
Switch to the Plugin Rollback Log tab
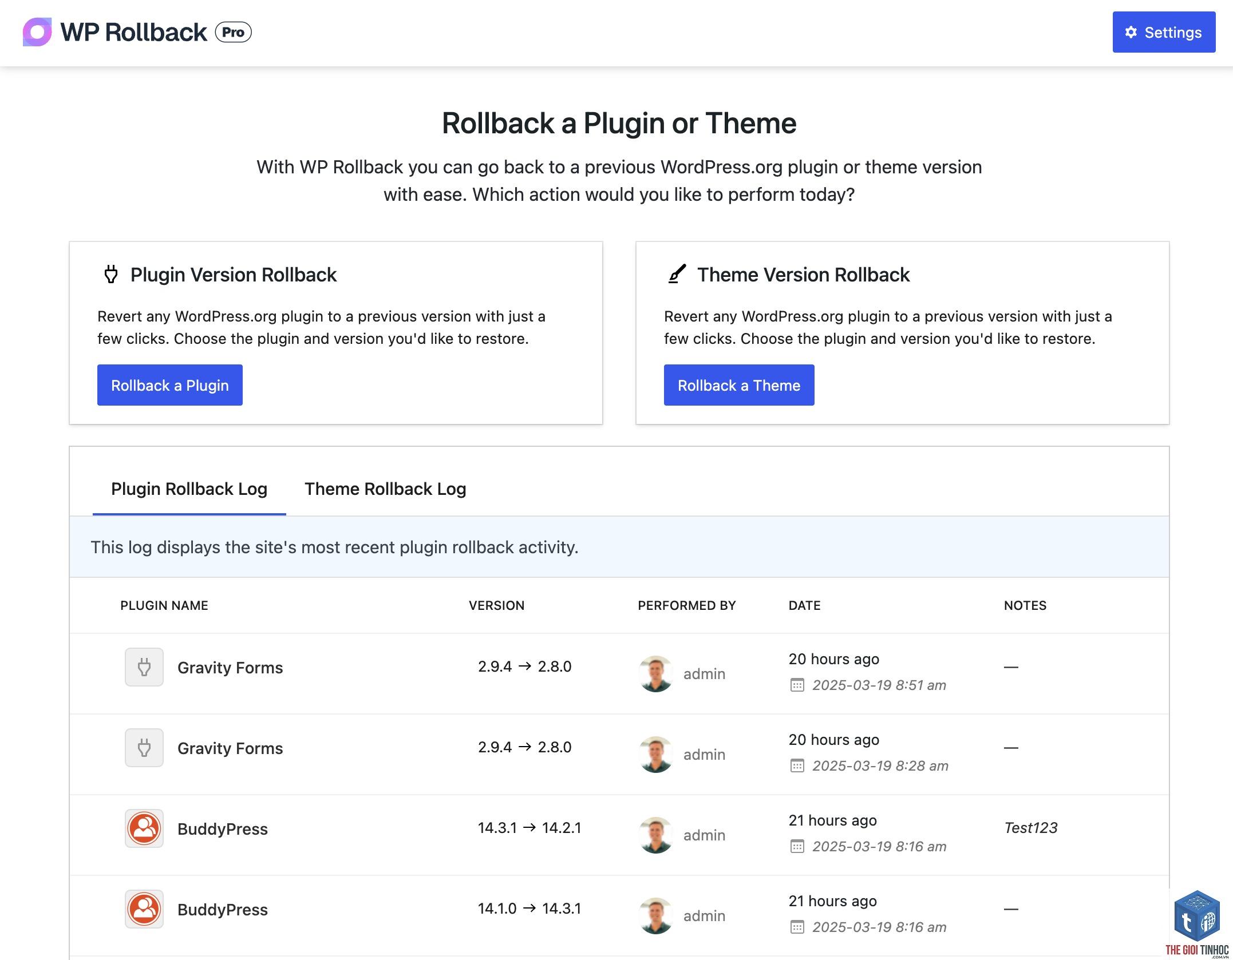pyautogui.click(x=189, y=489)
